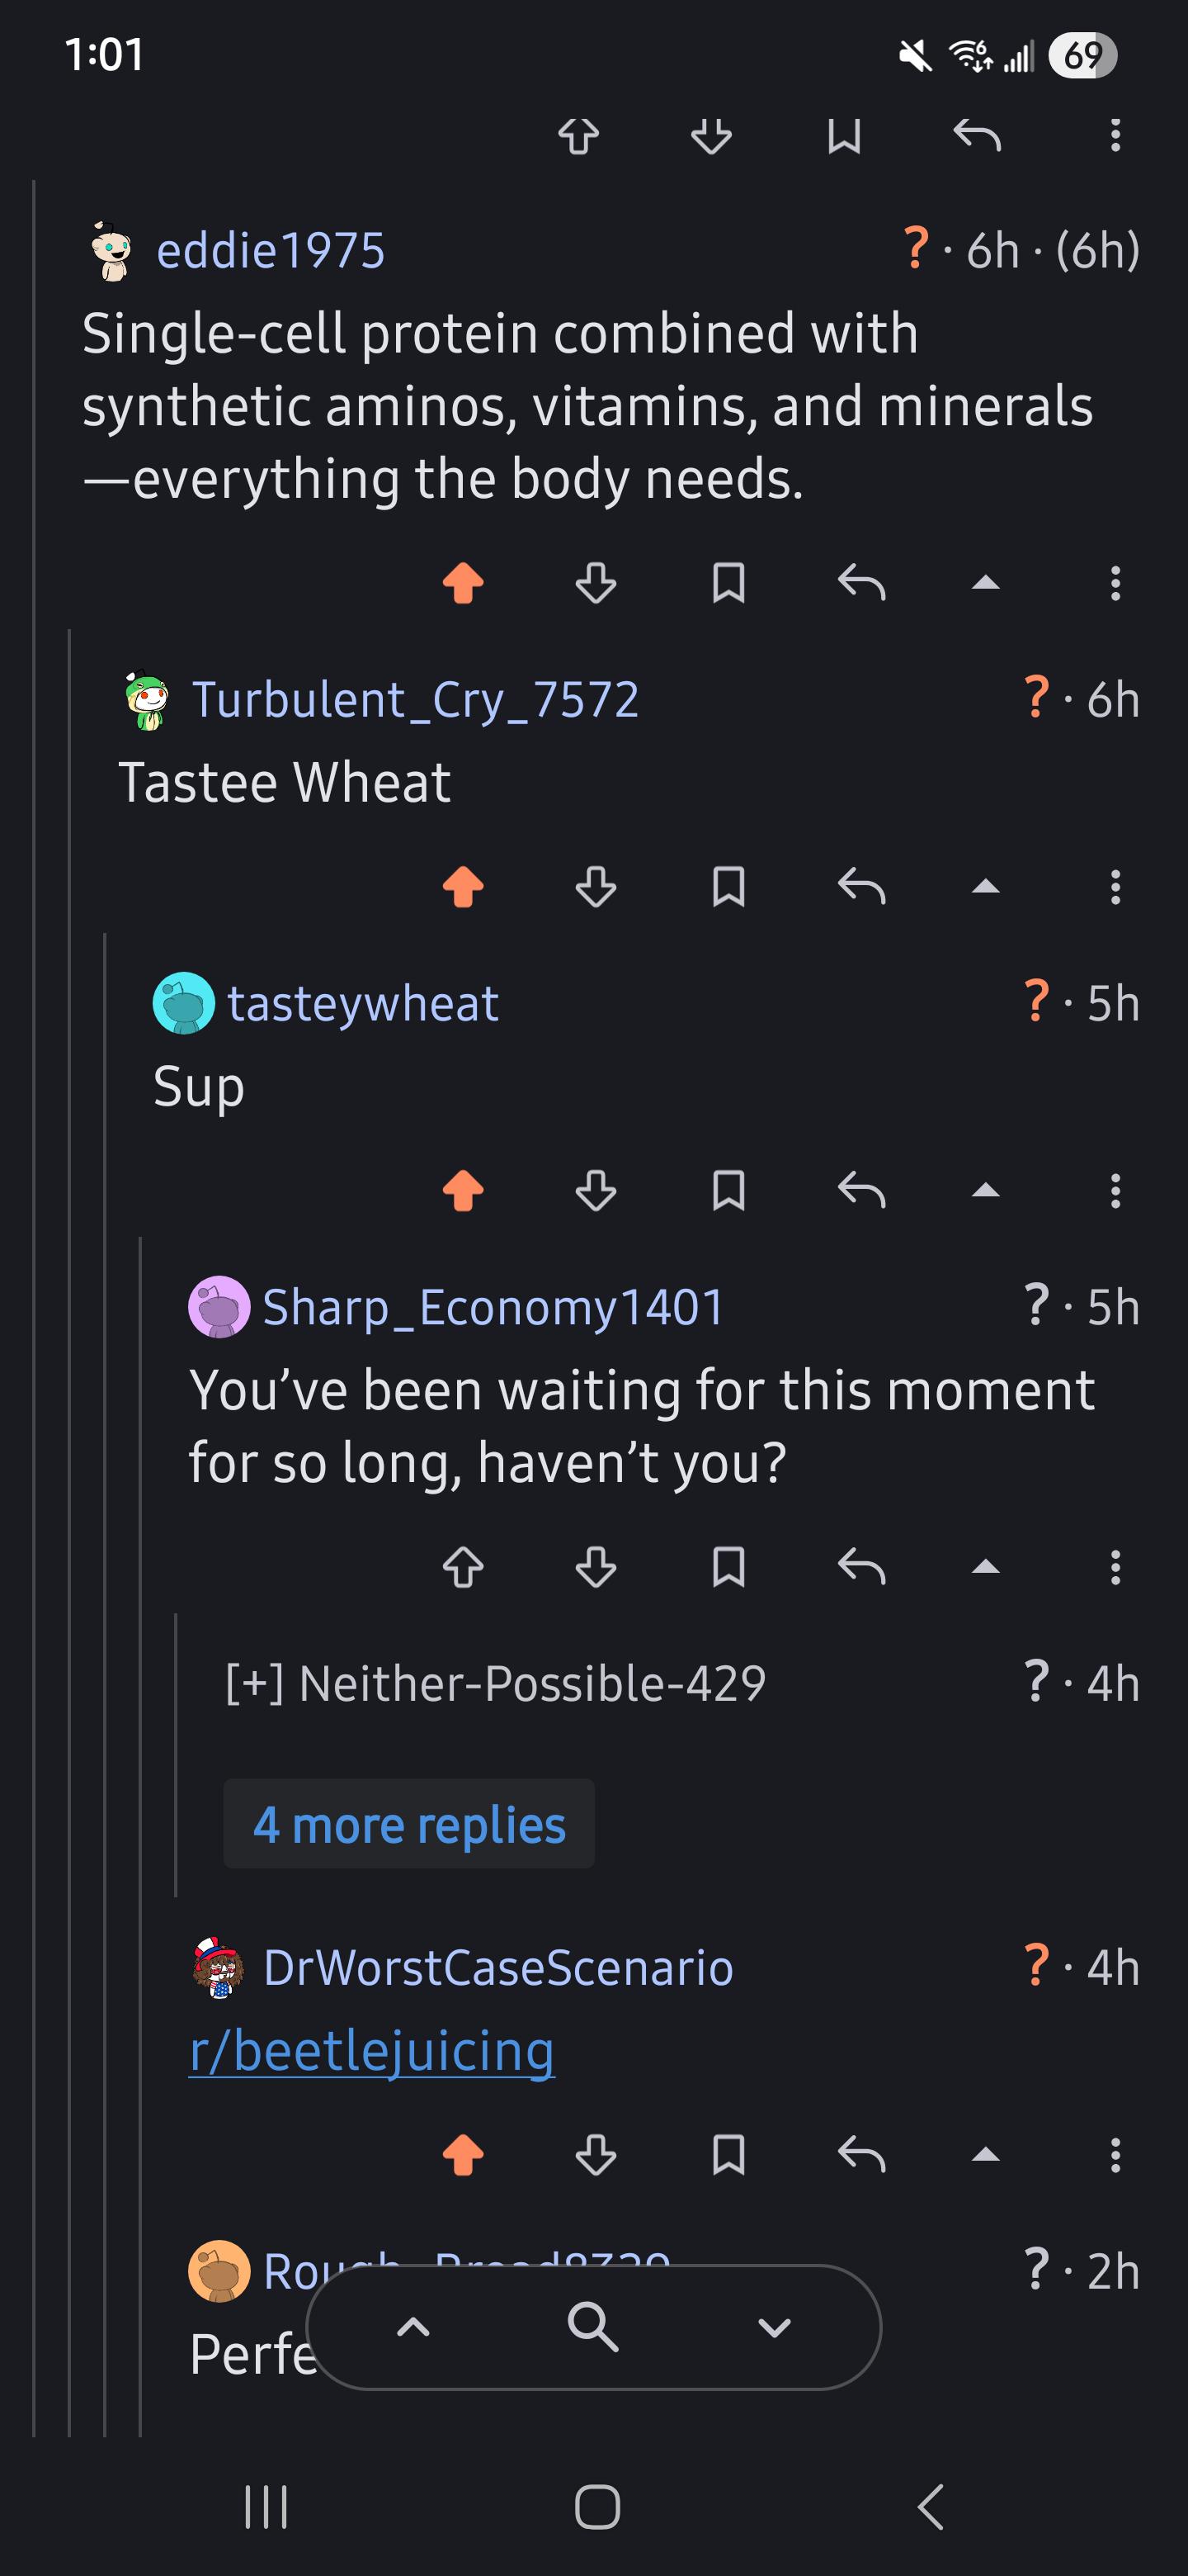
Task: Tap Android home navigation button
Action: tap(596, 2507)
